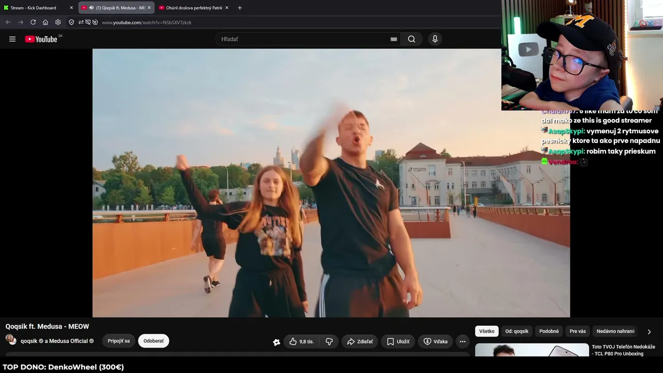The image size is (663, 373).
Task: Open the browser home page
Action: (x=46, y=22)
